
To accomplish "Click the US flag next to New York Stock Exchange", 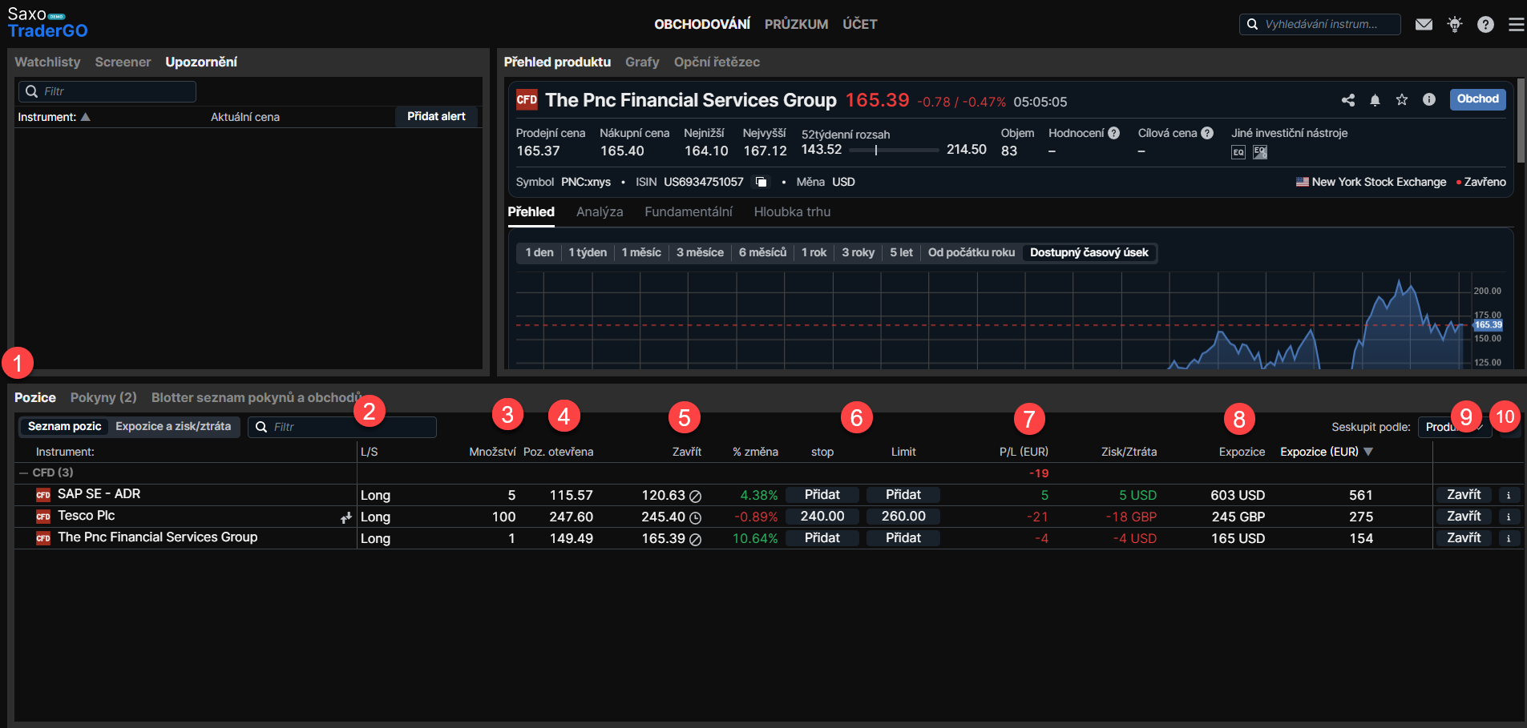I will (1303, 182).
